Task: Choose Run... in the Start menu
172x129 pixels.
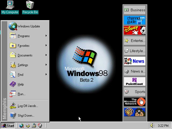Action: pyautogui.click(x=28, y=94)
